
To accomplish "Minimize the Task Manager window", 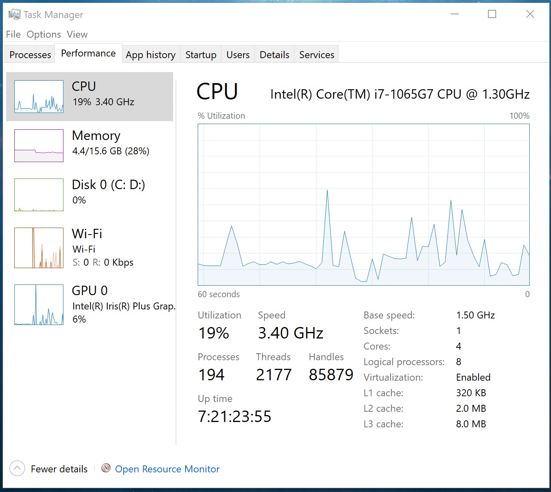I will pyautogui.click(x=455, y=14).
